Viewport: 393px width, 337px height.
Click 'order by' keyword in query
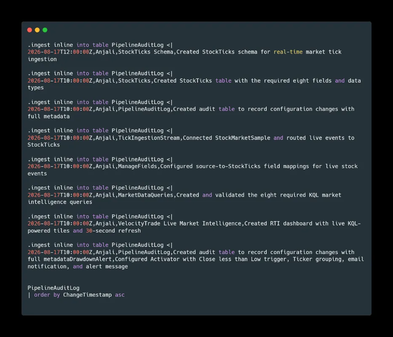[x=47, y=295]
